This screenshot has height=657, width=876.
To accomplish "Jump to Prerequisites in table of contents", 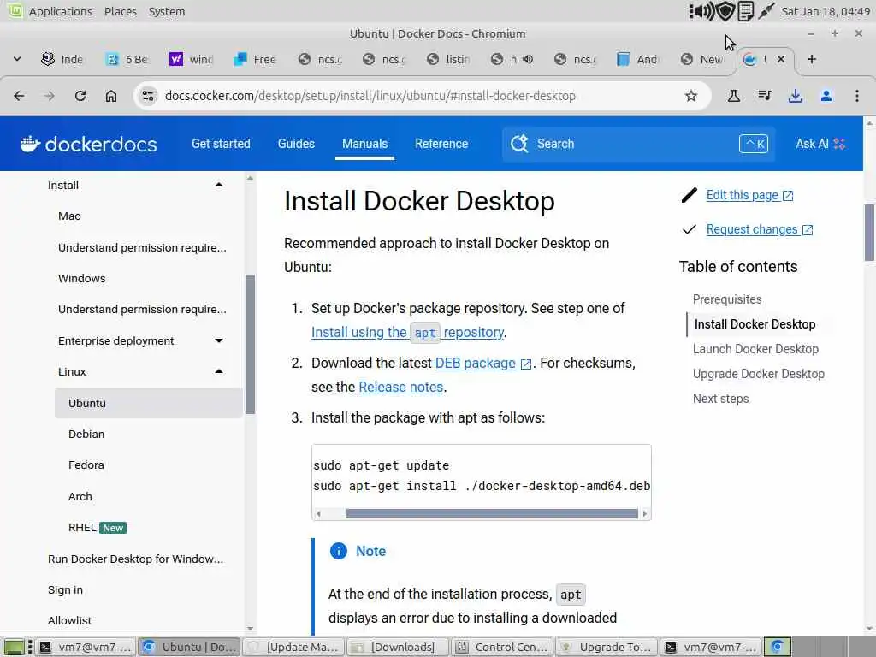I will click(x=727, y=299).
